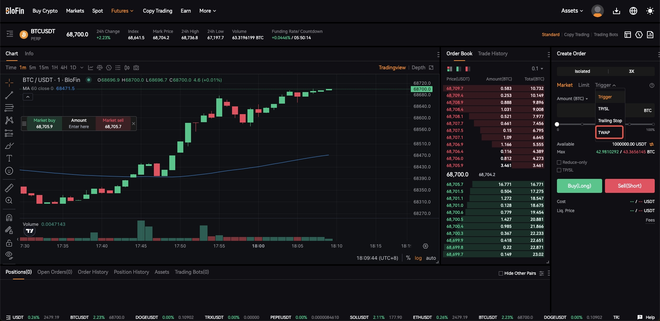660x321 pixels.
Task: Click the amount slider handle
Action: [x=557, y=124]
